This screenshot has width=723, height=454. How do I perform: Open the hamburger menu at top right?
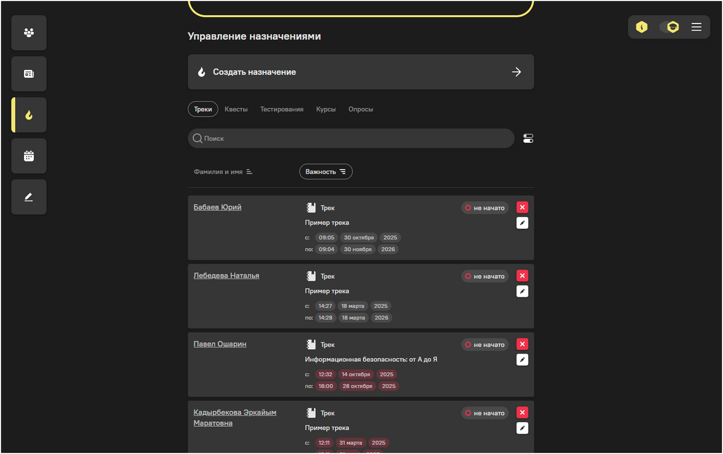696,26
